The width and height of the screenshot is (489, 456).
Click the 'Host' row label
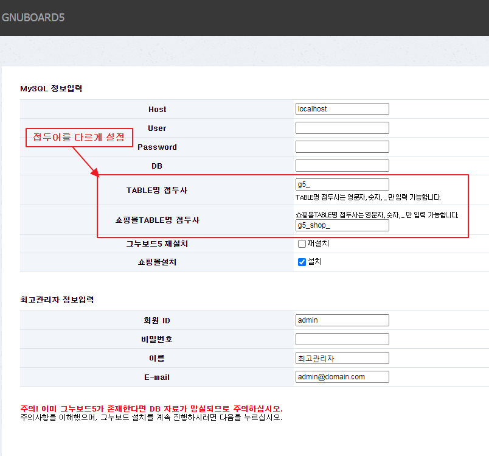157,110
